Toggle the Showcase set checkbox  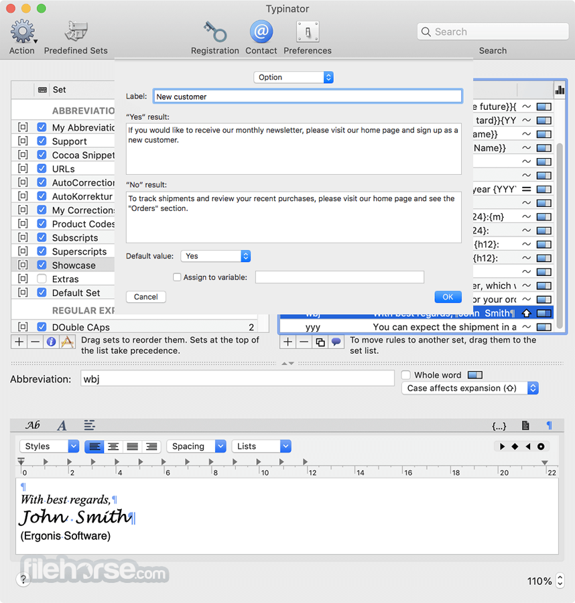point(42,265)
